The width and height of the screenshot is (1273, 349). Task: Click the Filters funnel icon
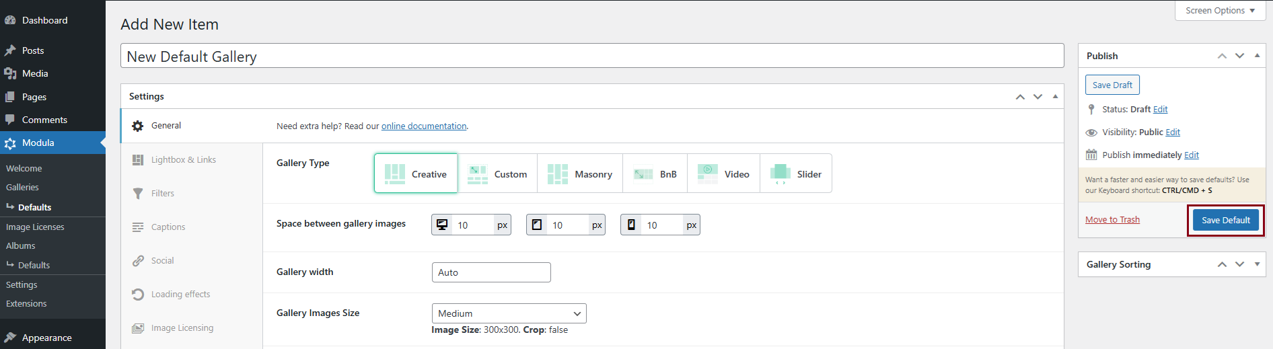(138, 194)
